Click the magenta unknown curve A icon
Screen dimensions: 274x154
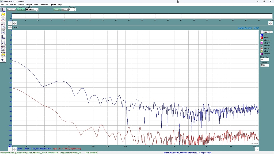pos(262,43)
